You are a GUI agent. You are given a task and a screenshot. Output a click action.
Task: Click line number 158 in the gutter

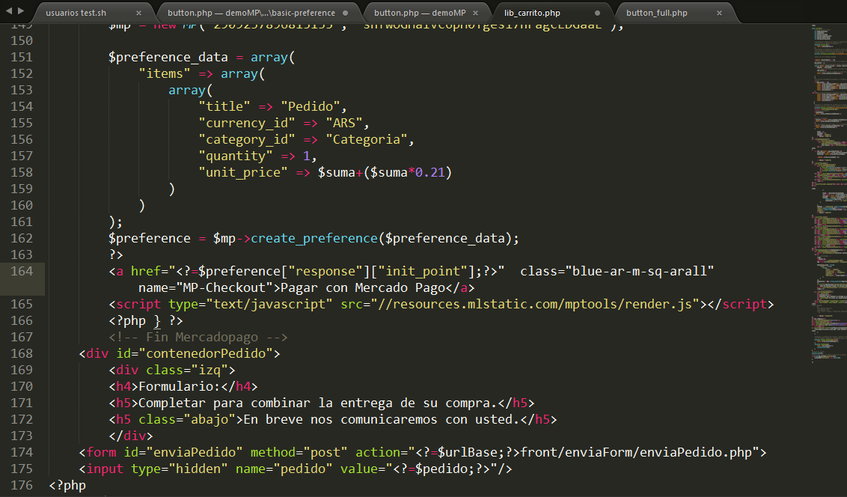(x=22, y=172)
